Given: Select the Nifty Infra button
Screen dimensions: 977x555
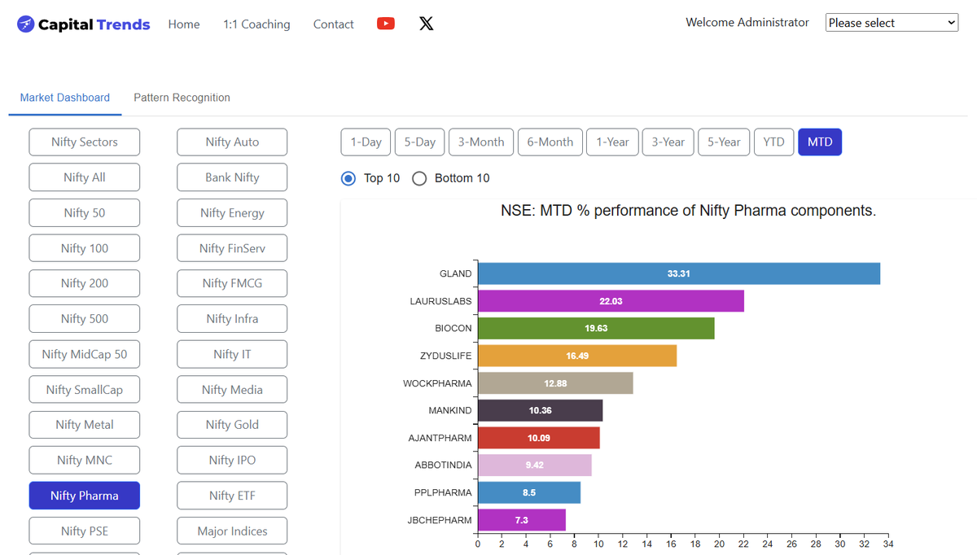Looking at the screenshot, I should [x=232, y=319].
